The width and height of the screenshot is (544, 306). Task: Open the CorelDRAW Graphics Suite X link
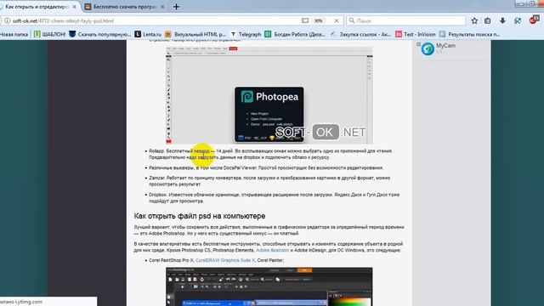pos(225,260)
